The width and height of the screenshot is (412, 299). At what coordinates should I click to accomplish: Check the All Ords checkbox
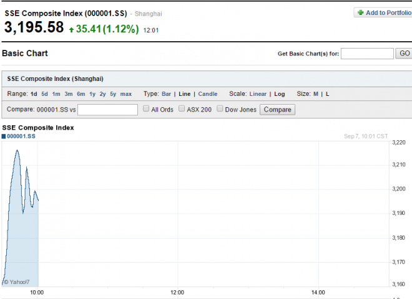coord(146,109)
